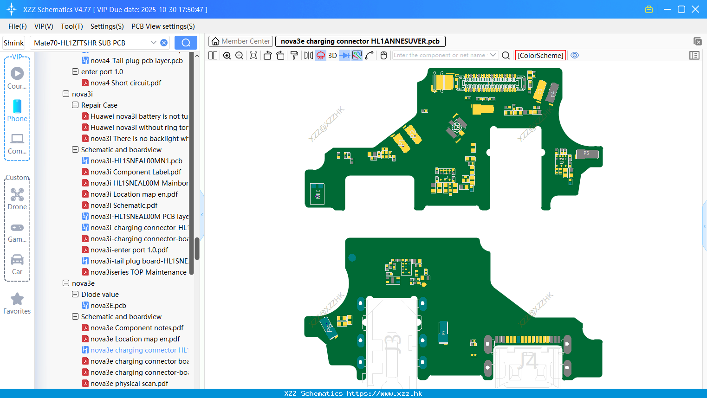Collapse the left panel splitter arrow

coord(202,215)
